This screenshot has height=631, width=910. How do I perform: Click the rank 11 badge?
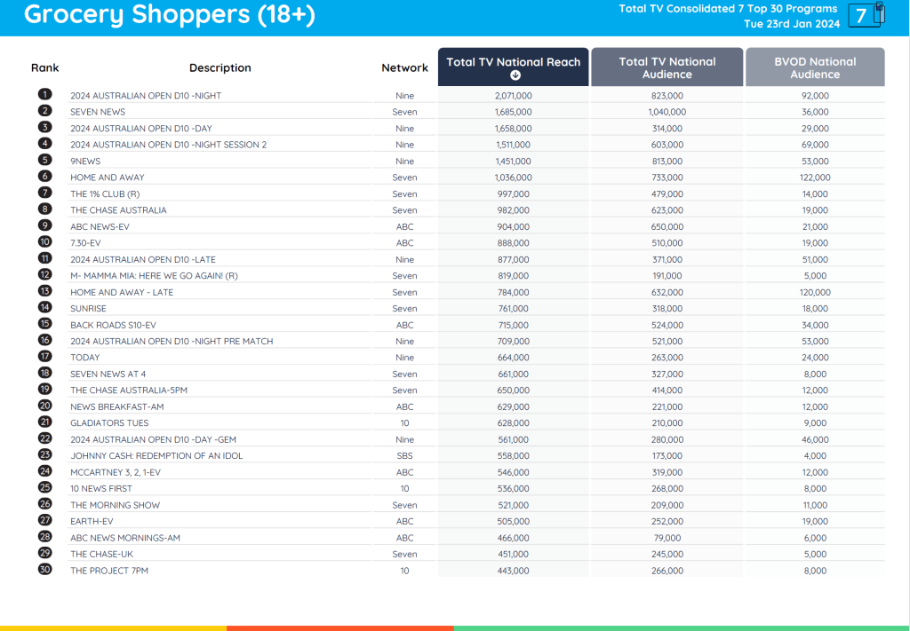44,258
